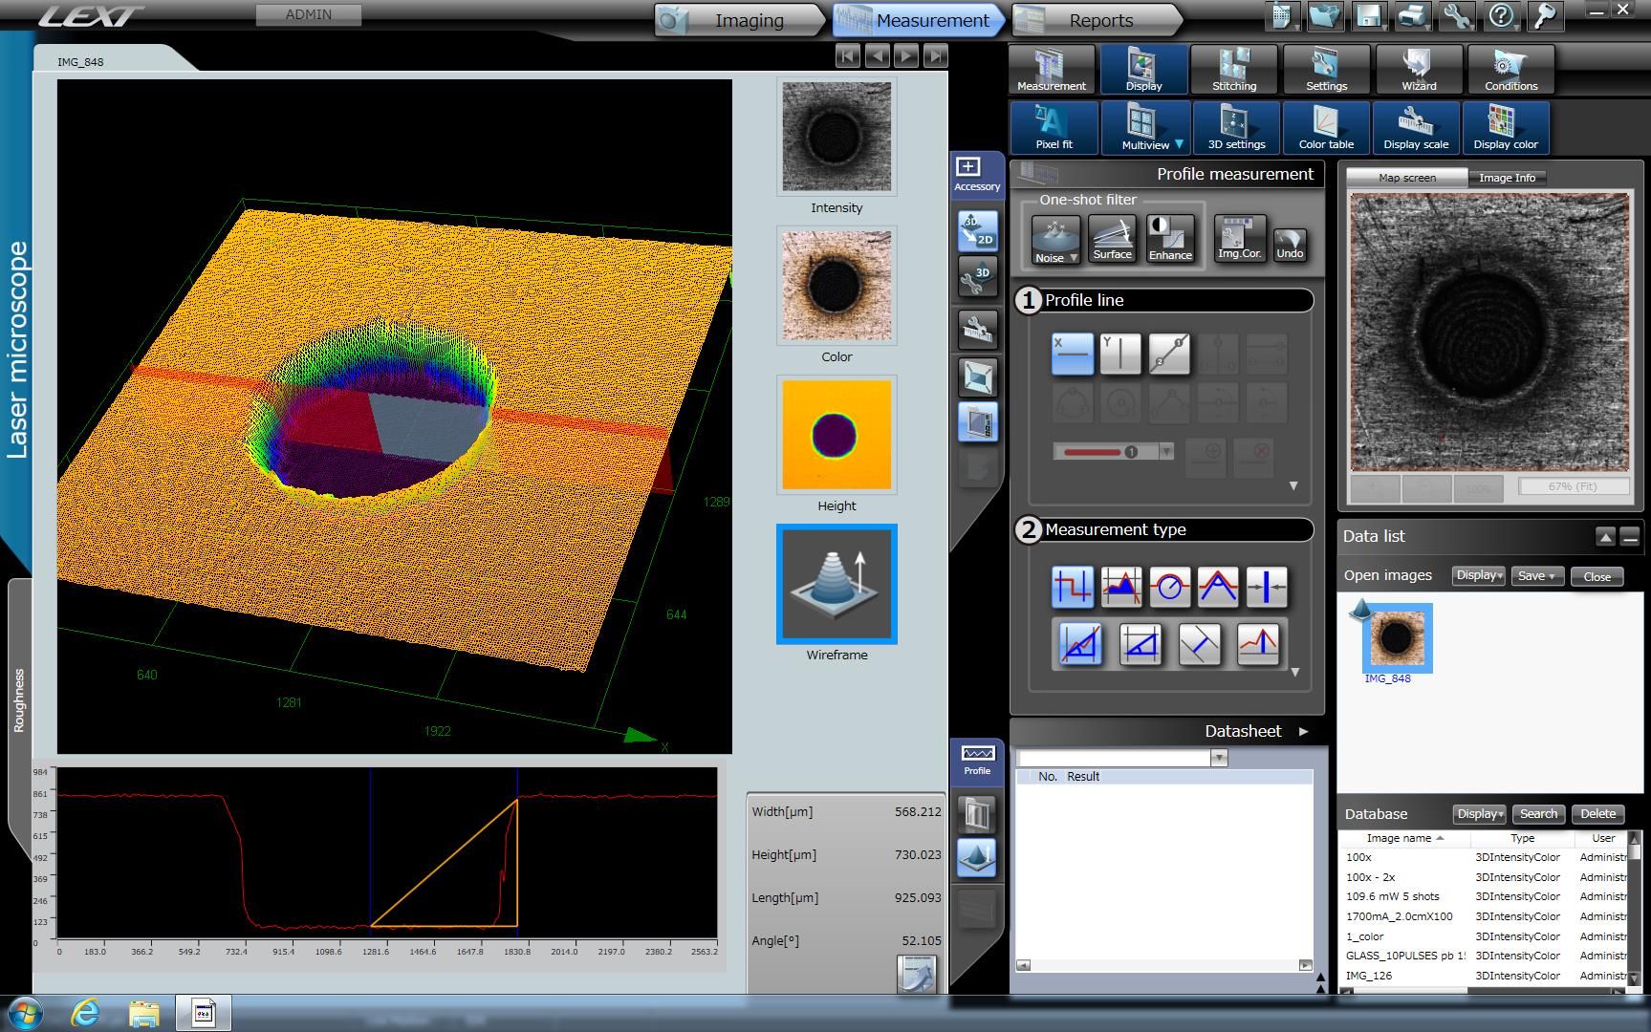Open the Accessory side panel

(976, 175)
